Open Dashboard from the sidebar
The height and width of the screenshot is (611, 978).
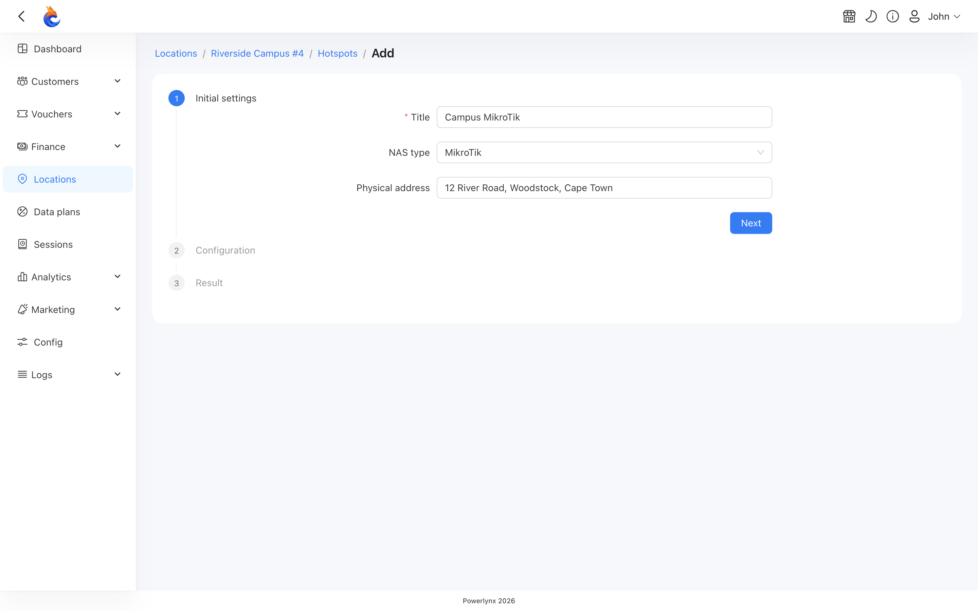tap(68, 49)
